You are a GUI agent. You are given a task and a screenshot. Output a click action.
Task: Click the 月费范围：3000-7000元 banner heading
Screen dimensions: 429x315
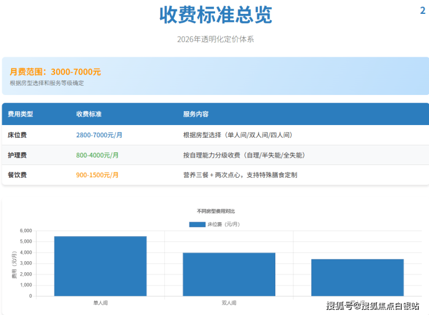(x=56, y=72)
